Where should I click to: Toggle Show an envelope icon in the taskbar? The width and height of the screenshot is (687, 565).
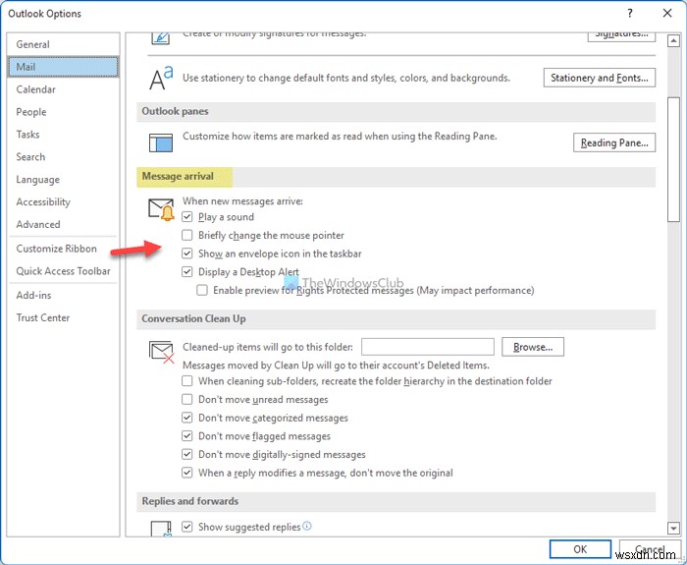[187, 254]
